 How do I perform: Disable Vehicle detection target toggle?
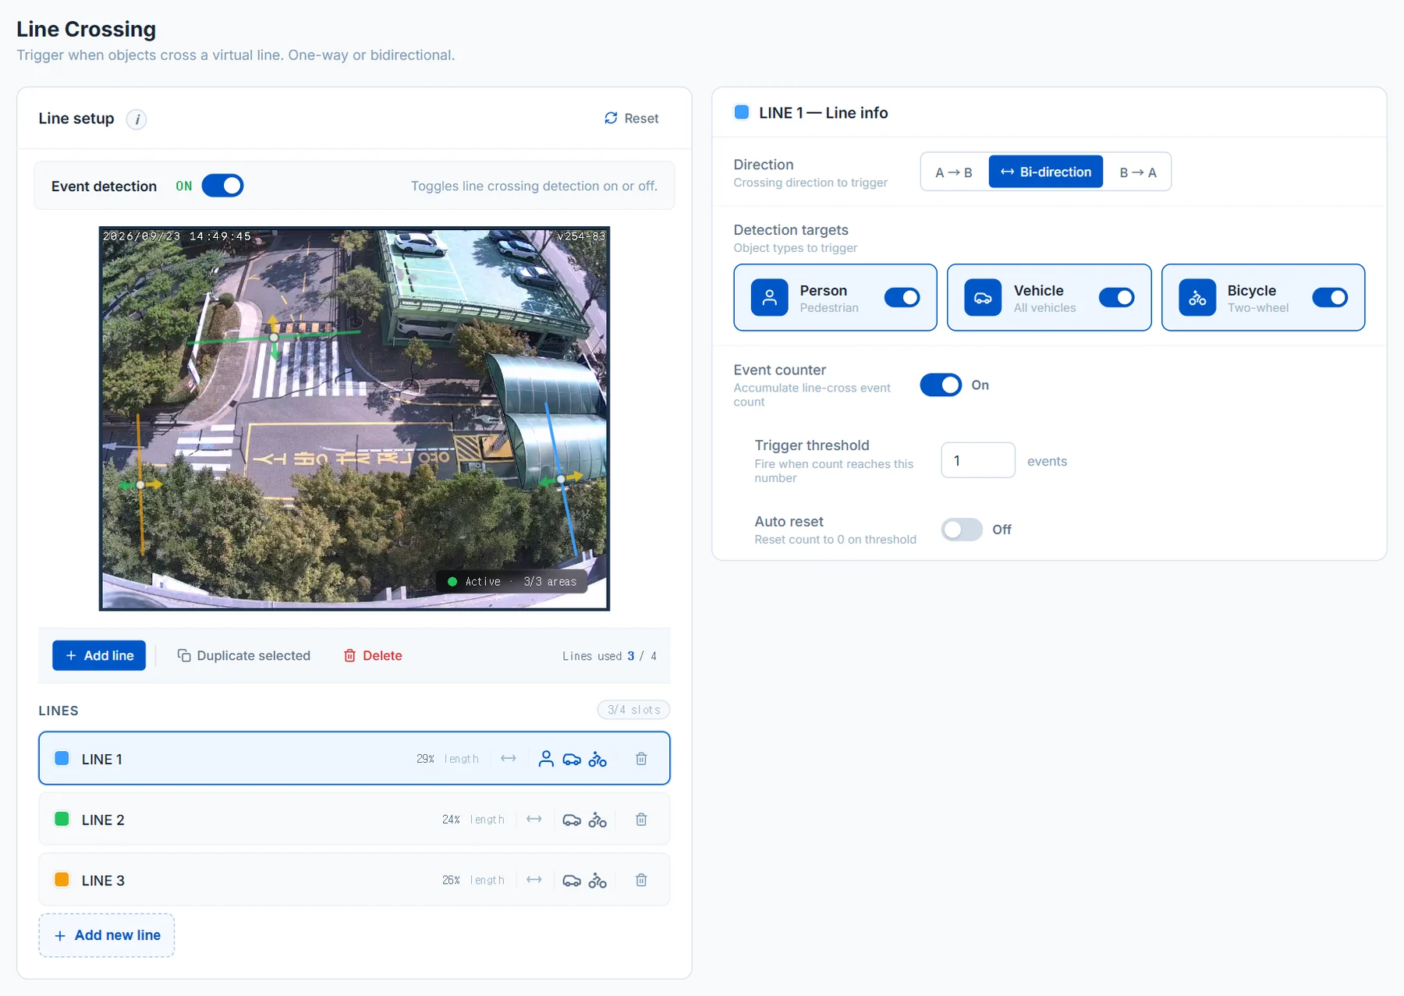click(1116, 297)
